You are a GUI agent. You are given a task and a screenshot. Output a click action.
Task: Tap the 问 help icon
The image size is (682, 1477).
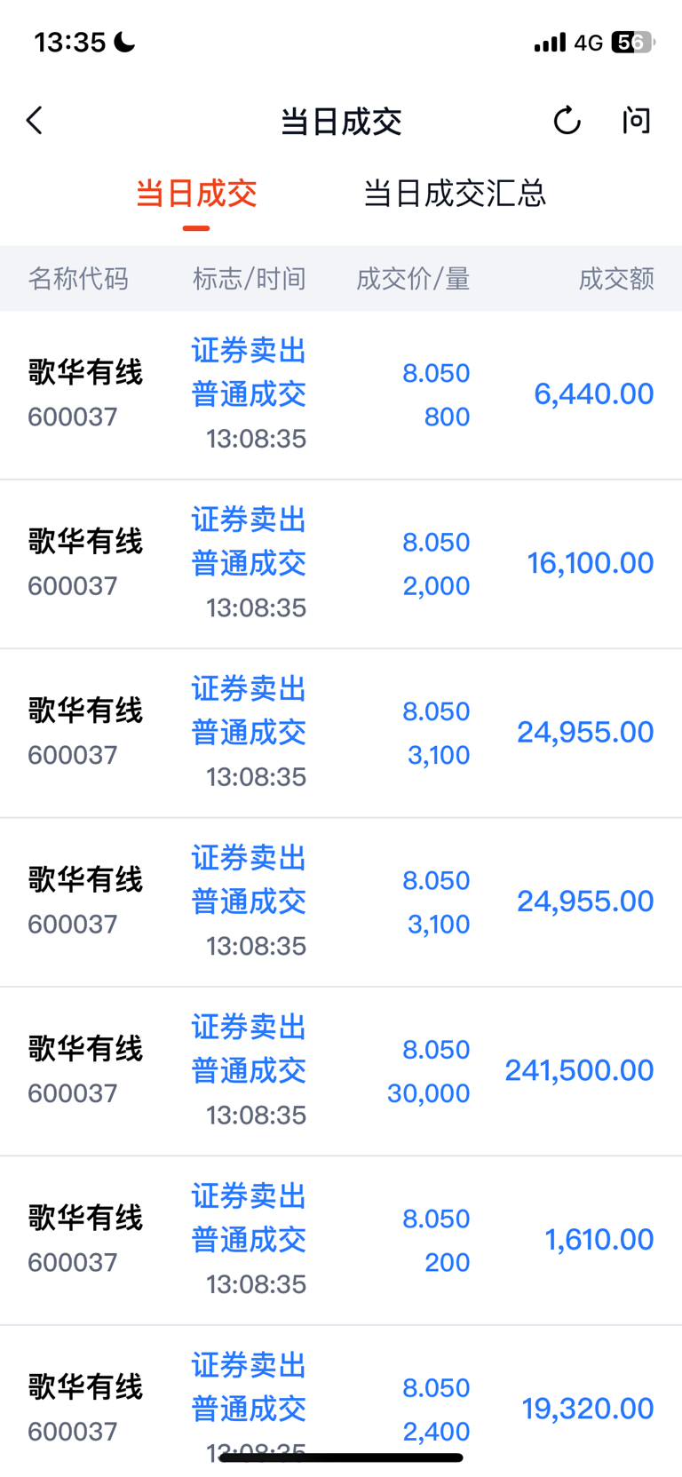tap(636, 121)
